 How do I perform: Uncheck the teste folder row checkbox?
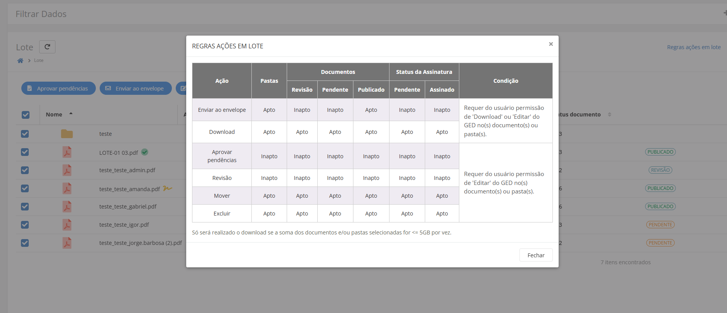[25, 134]
